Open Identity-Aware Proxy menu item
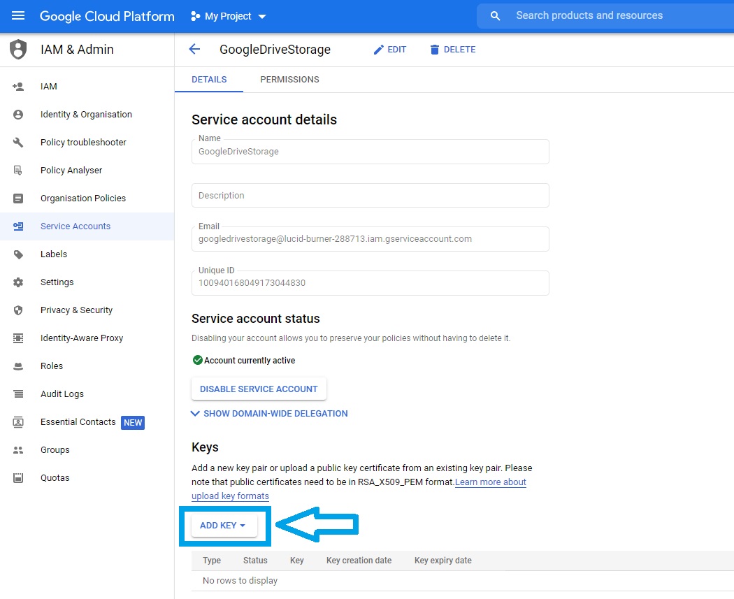This screenshot has width=734, height=599. pos(87,338)
